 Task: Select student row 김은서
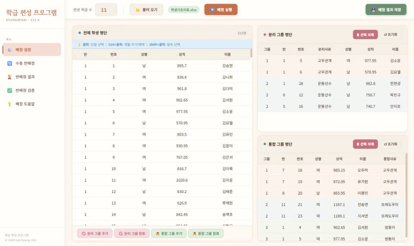162,157
